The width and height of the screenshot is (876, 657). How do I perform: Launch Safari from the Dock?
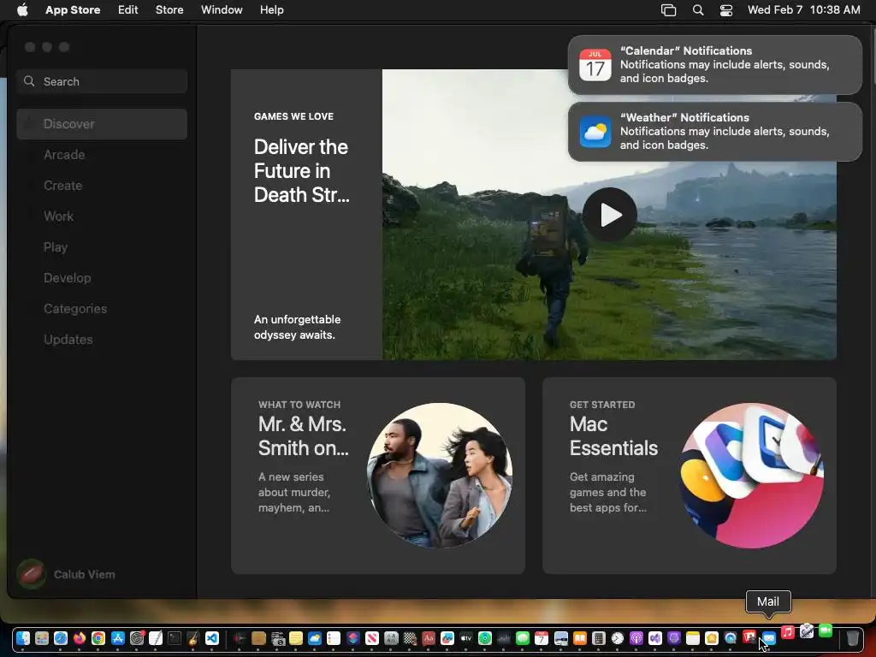point(61,638)
